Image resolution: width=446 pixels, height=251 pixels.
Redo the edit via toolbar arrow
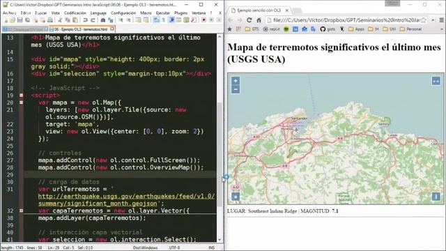[x=93, y=20]
